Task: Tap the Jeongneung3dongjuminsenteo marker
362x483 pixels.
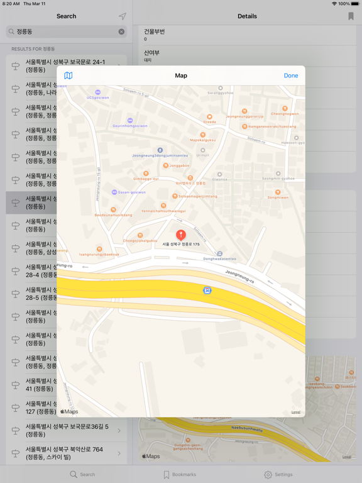Action: pos(160,150)
